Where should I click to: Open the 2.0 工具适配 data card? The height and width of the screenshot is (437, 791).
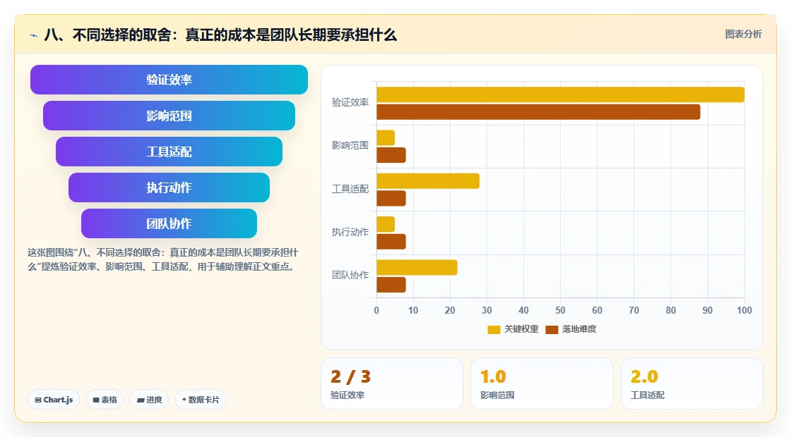(x=691, y=383)
